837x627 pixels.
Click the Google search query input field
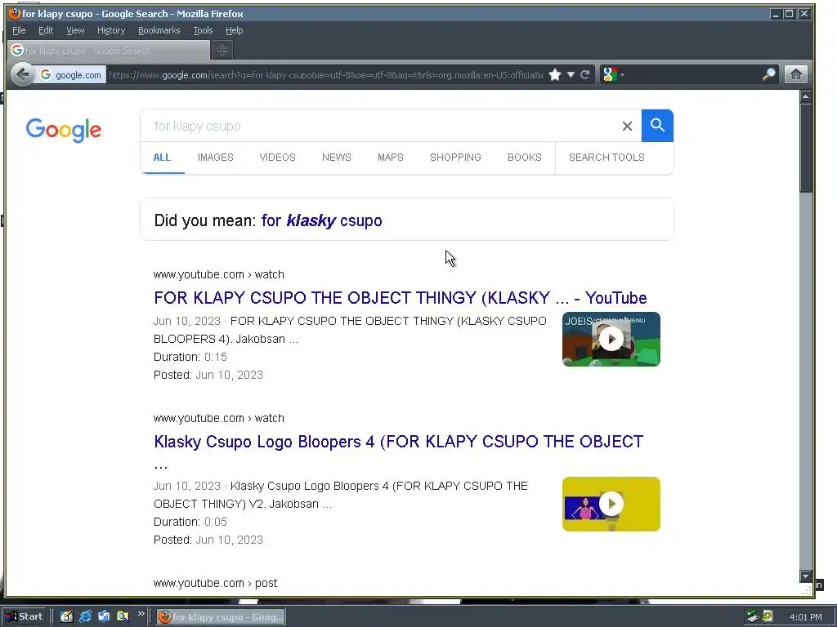[x=382, y=126]
